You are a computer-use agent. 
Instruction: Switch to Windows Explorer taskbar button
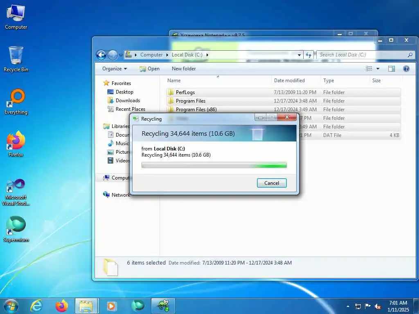(87, 306)
